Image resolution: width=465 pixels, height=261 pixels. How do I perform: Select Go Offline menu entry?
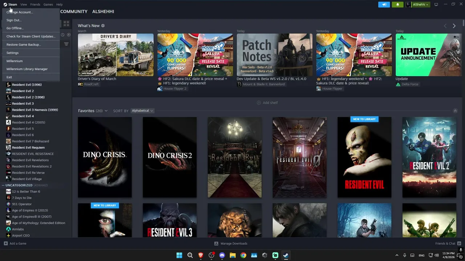15,28
